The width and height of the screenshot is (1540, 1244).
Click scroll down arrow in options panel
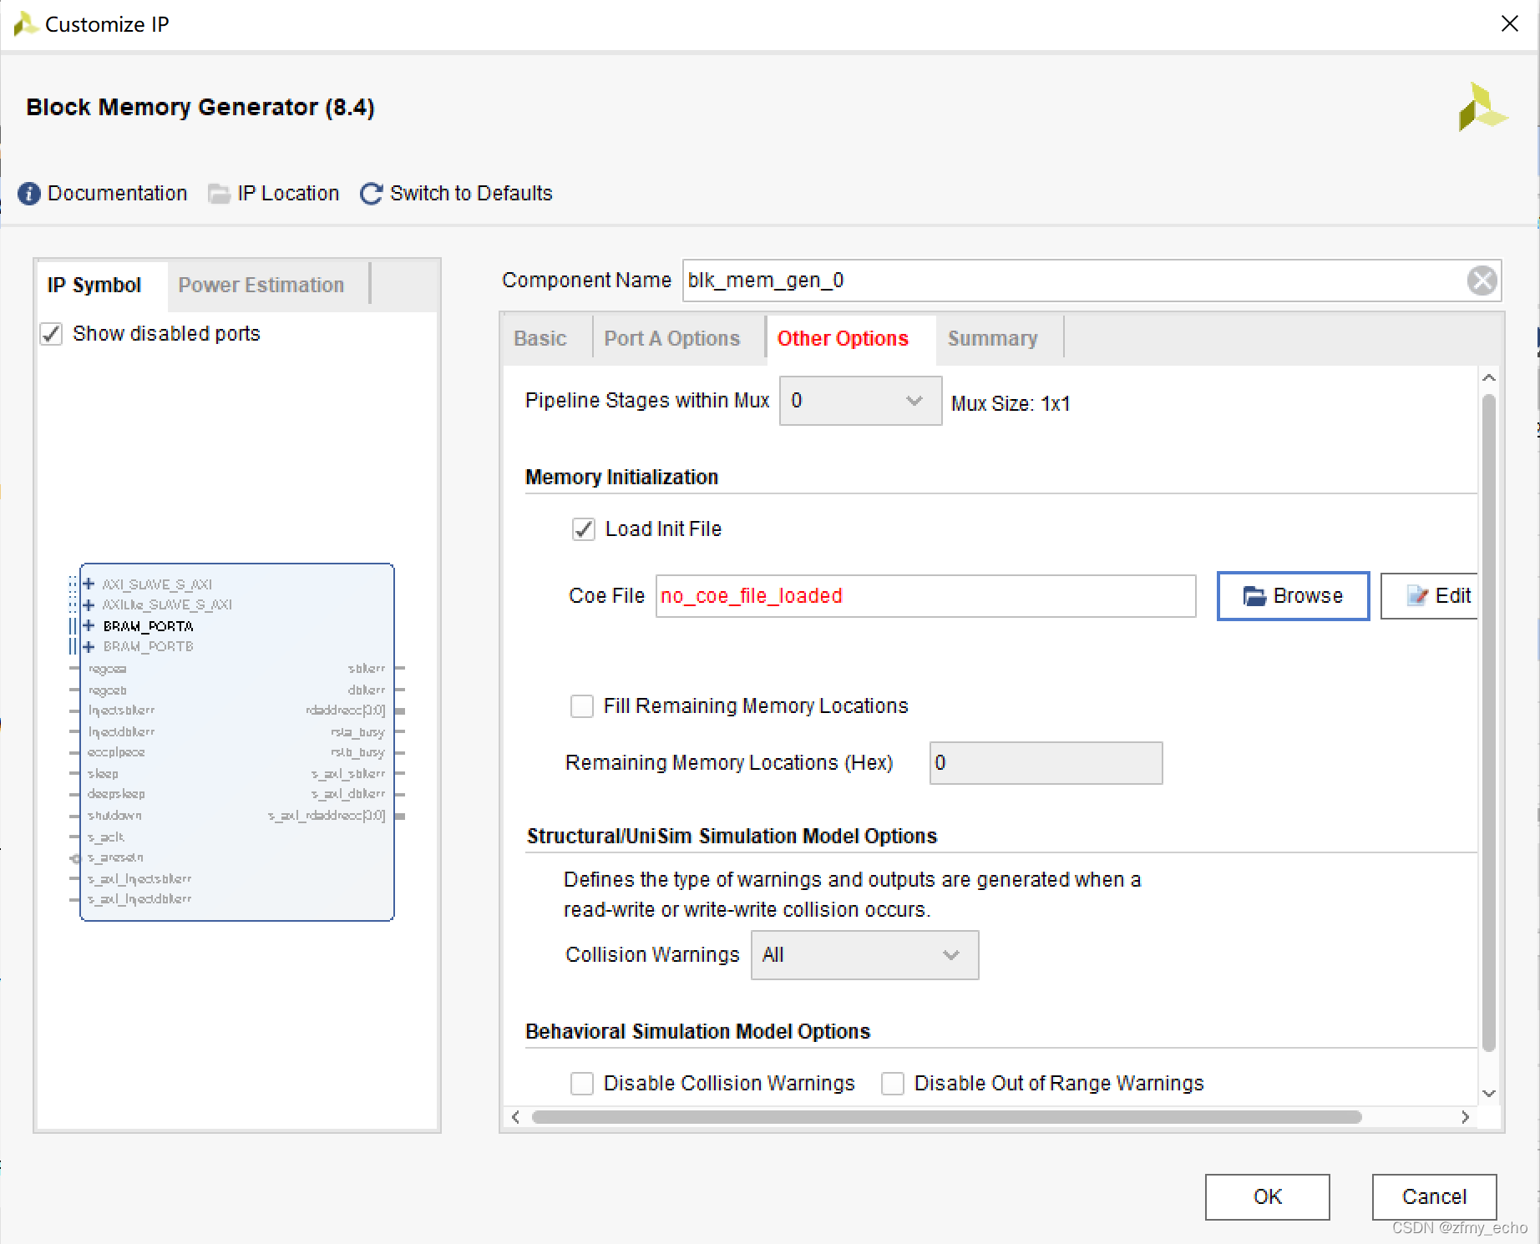pos(1488,1093)
